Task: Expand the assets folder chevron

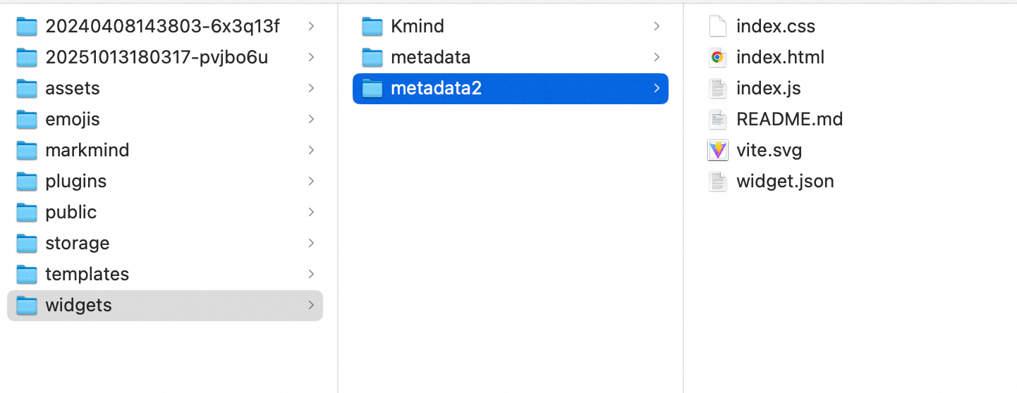Action: [311, 89]
